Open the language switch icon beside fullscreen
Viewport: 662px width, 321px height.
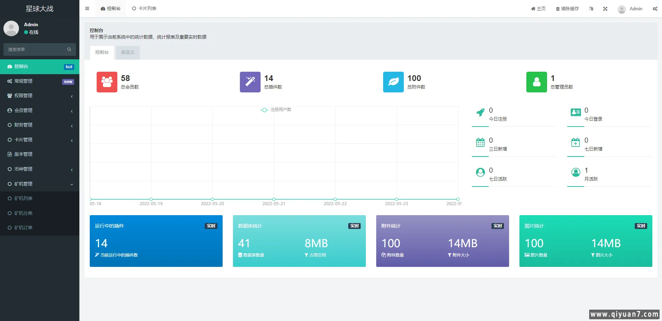click(591, 9)
